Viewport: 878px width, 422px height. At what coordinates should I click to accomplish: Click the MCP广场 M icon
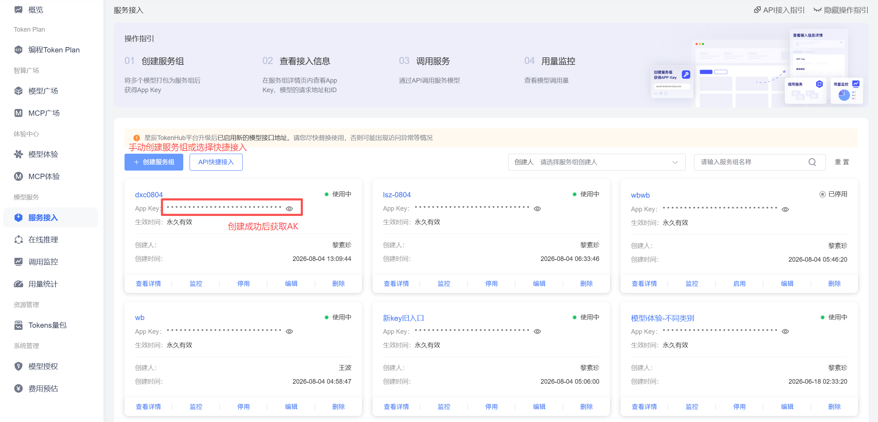pyautogui.click(x=18, y=113)
